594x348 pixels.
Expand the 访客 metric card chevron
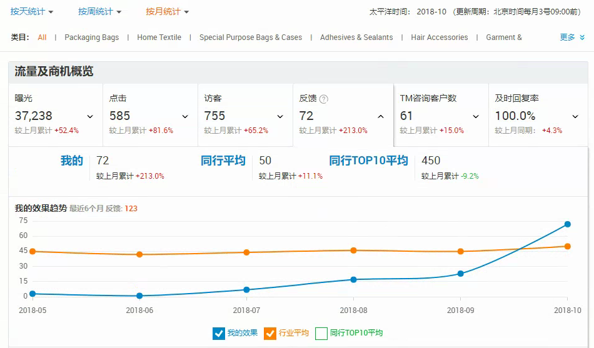[x=280, y=116]
